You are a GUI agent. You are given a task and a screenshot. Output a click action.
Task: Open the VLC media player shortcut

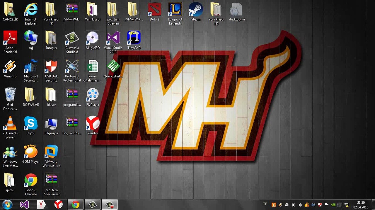(x=10, y=128)
